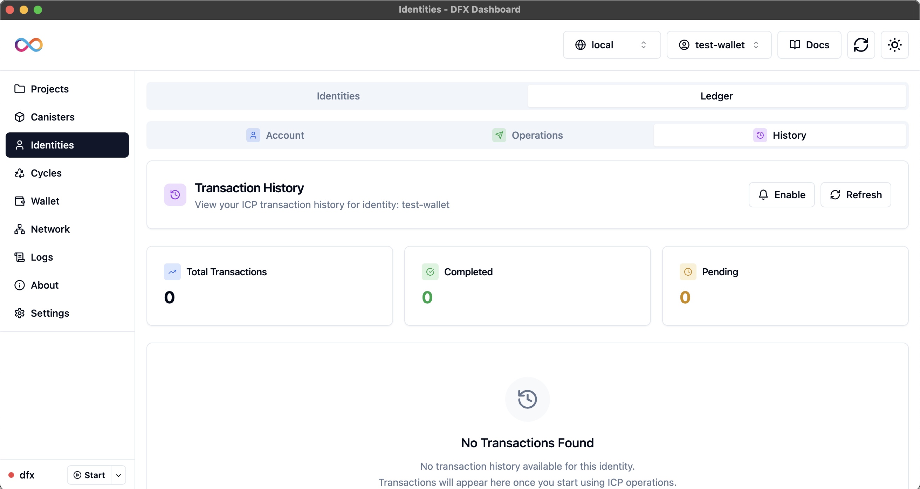Open the Cycles panel
The image size is (920, 489).
(46, 173)
